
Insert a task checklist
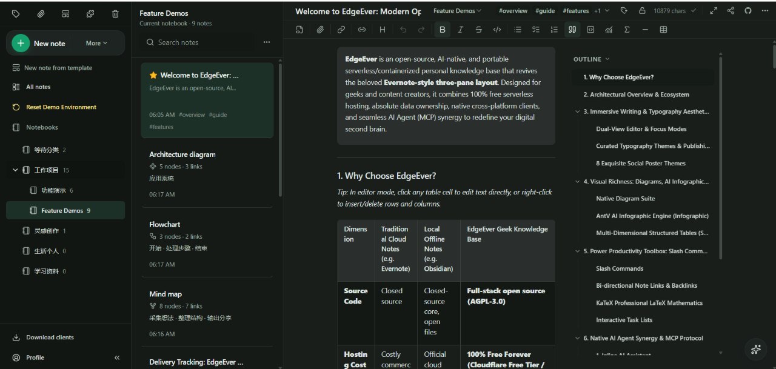point(535,30)
